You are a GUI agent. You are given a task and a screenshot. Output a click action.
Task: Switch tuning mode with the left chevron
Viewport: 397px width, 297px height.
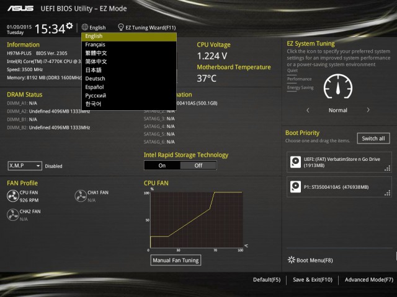(308, 110)
